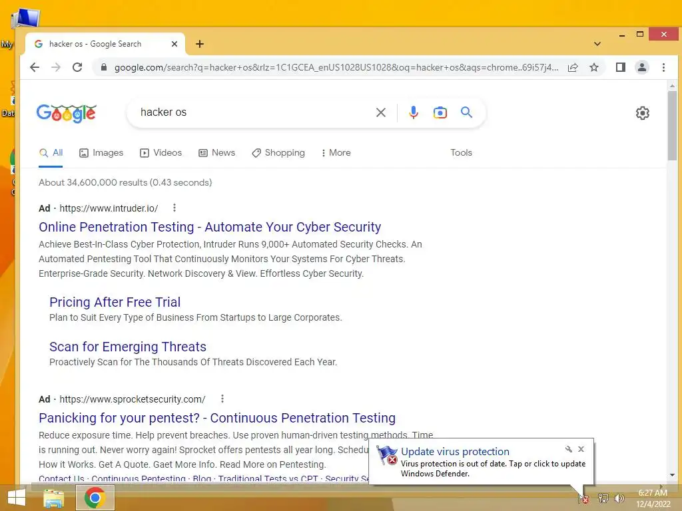
Task: Open Blog sitelink under Sprocket ad
Action: click(202, 478)
